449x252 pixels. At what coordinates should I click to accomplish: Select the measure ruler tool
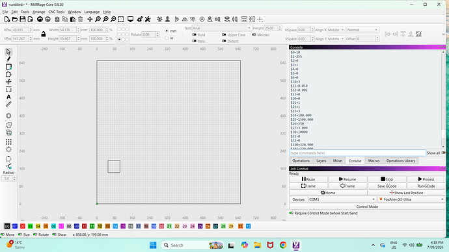8,105
